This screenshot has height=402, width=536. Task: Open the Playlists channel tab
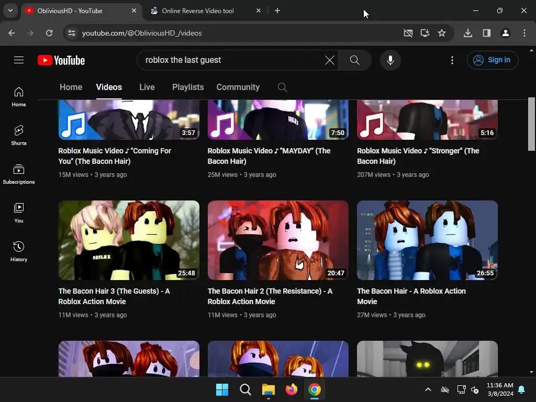pos(188,87)
